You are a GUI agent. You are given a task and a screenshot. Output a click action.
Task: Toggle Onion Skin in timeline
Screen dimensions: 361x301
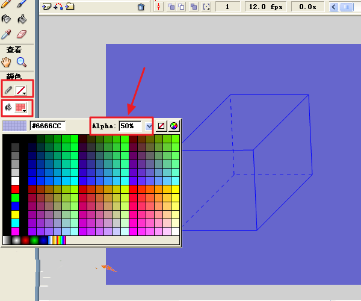[171, 7]
